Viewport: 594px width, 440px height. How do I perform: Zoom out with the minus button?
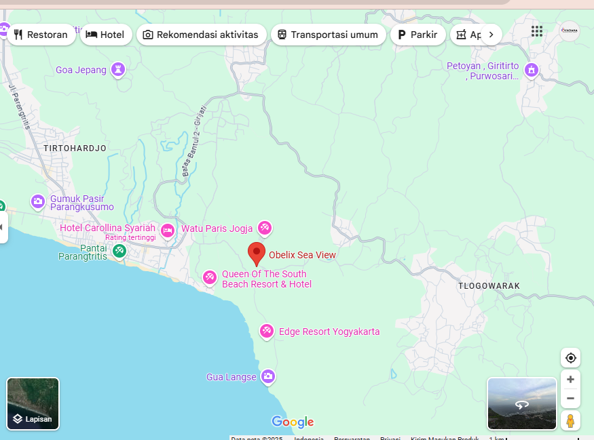[x=570, y=399]
